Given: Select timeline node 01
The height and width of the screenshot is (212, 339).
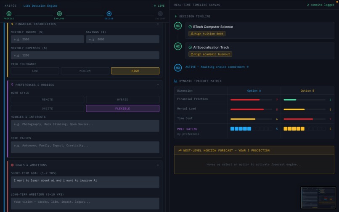Looking at the screenshot, I should point(178,26).
